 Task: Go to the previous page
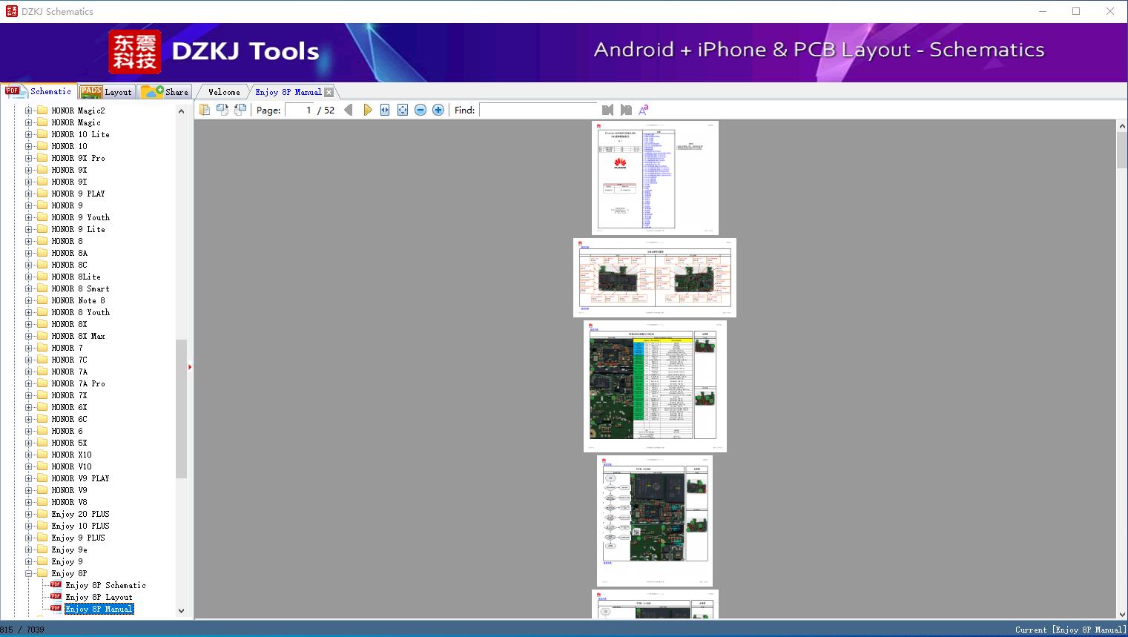349,110
